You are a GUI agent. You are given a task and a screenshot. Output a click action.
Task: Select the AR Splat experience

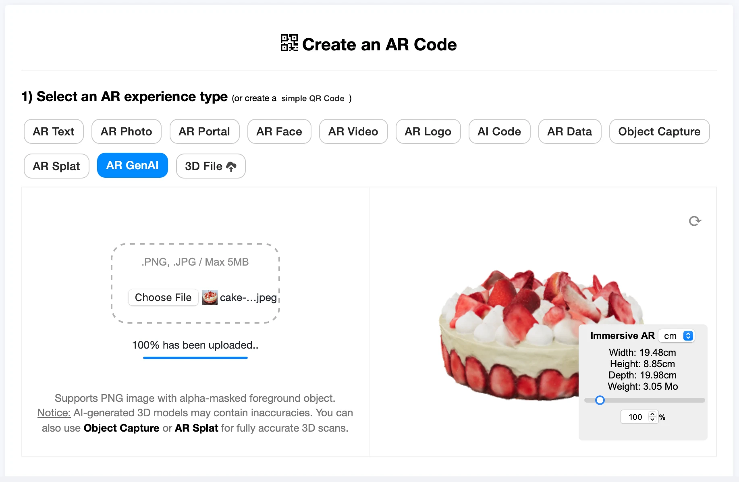(56, 166)
